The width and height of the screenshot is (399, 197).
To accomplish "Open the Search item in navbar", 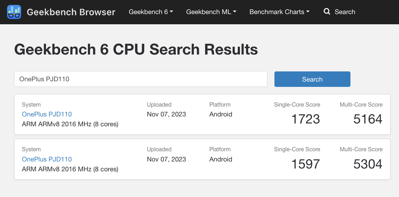I will coord(340,12).
